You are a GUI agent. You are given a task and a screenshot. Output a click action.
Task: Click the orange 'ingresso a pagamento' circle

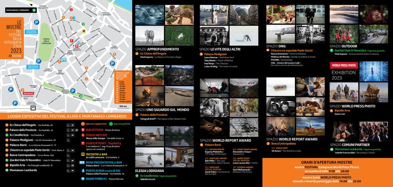83,124
